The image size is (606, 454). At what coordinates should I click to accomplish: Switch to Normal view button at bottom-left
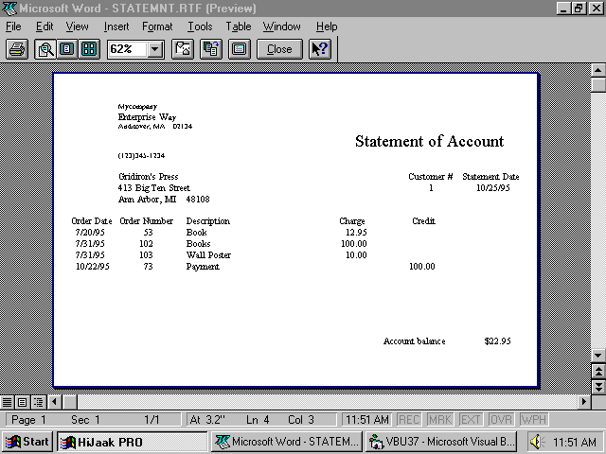[x=8, y=402]
